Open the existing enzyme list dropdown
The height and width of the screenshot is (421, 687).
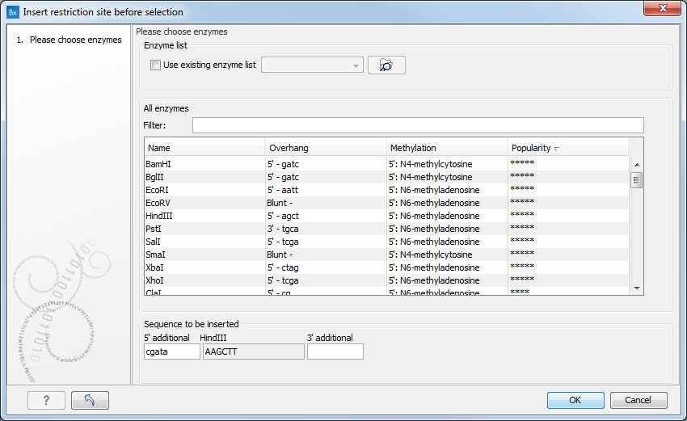(x=313, y=65)
